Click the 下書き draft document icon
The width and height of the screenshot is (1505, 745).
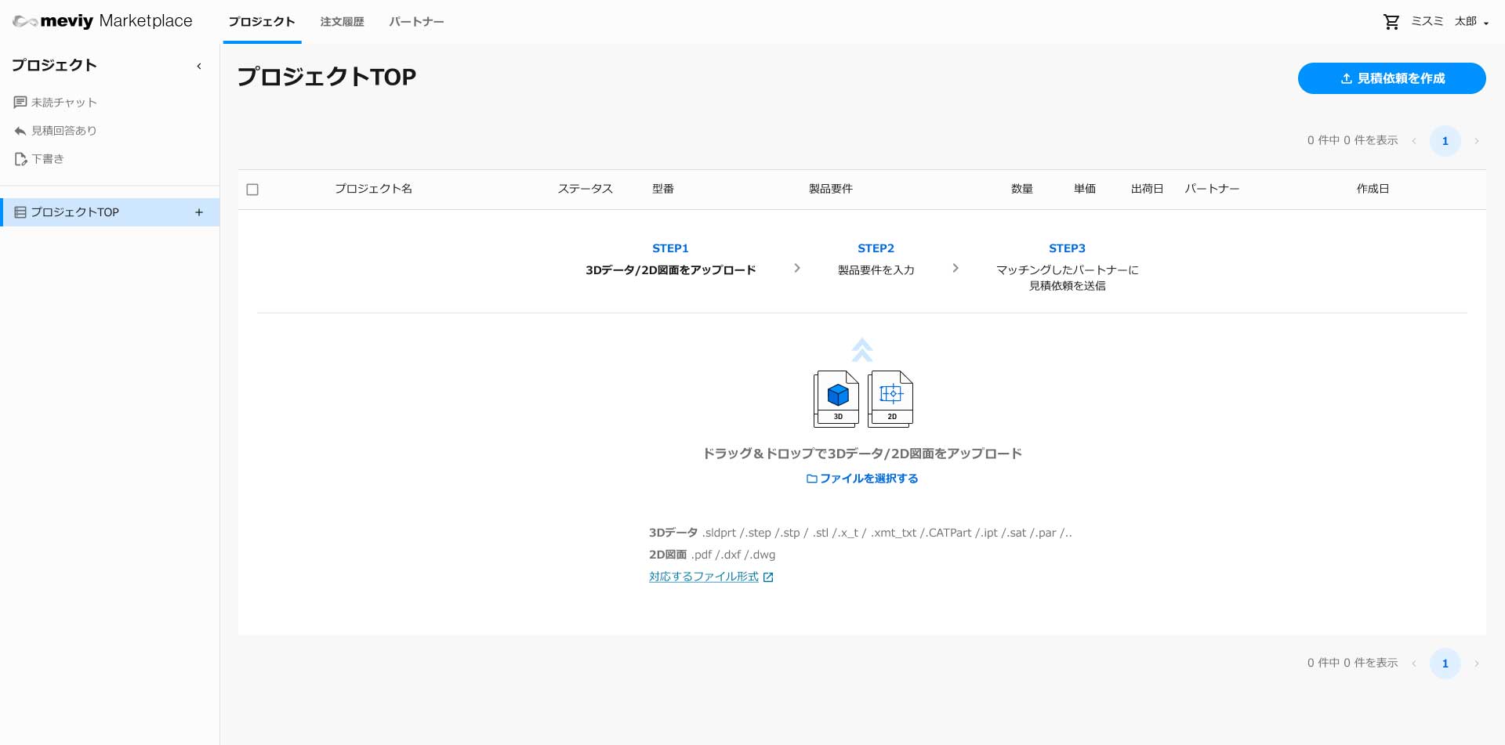point(20,159)
